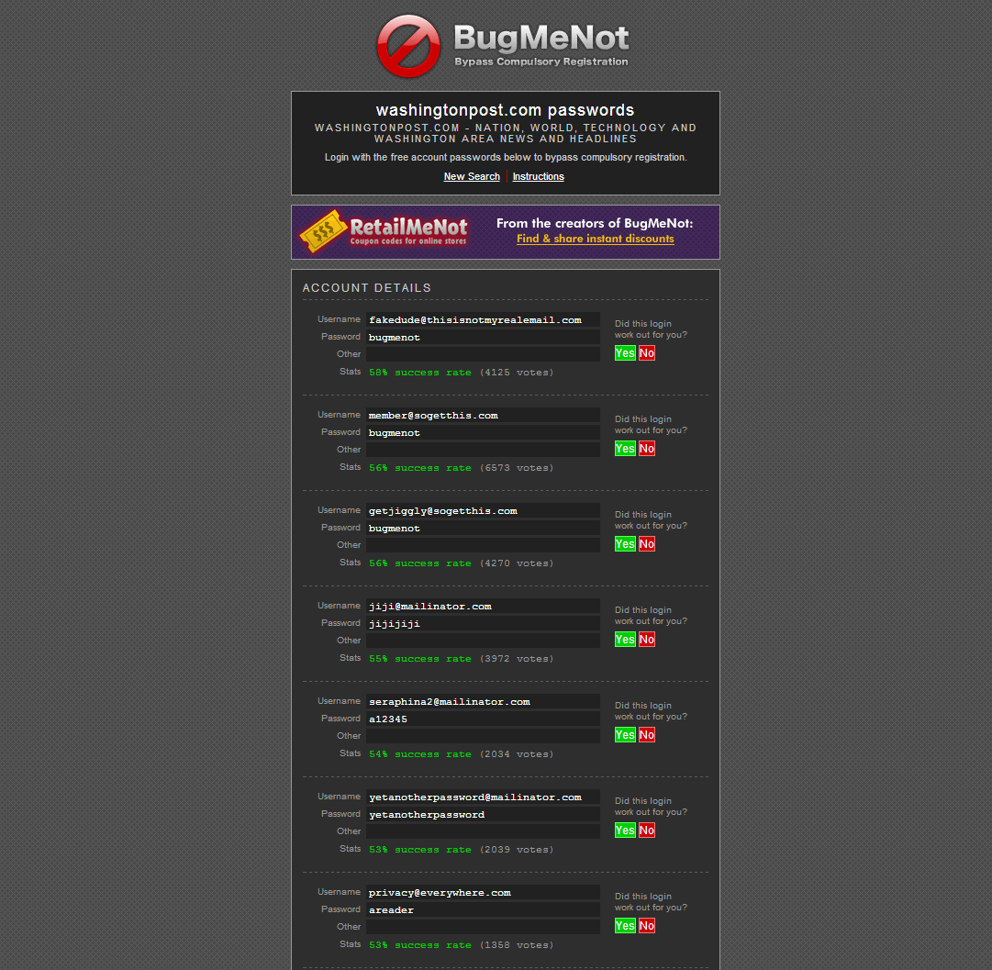Image resolution: width=992 pixels, height=970 pixels.
Task: Select username jiji@mailinator.com field
Action: [483, 607]
